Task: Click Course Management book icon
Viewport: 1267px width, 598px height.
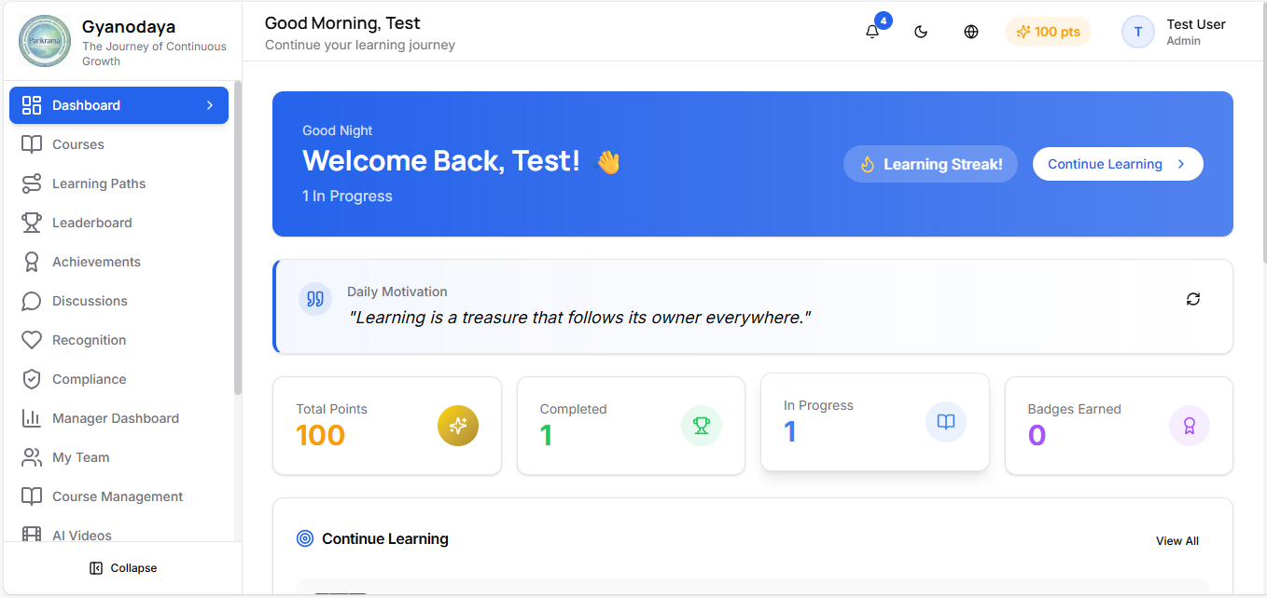Action: (x=32, y=496)
